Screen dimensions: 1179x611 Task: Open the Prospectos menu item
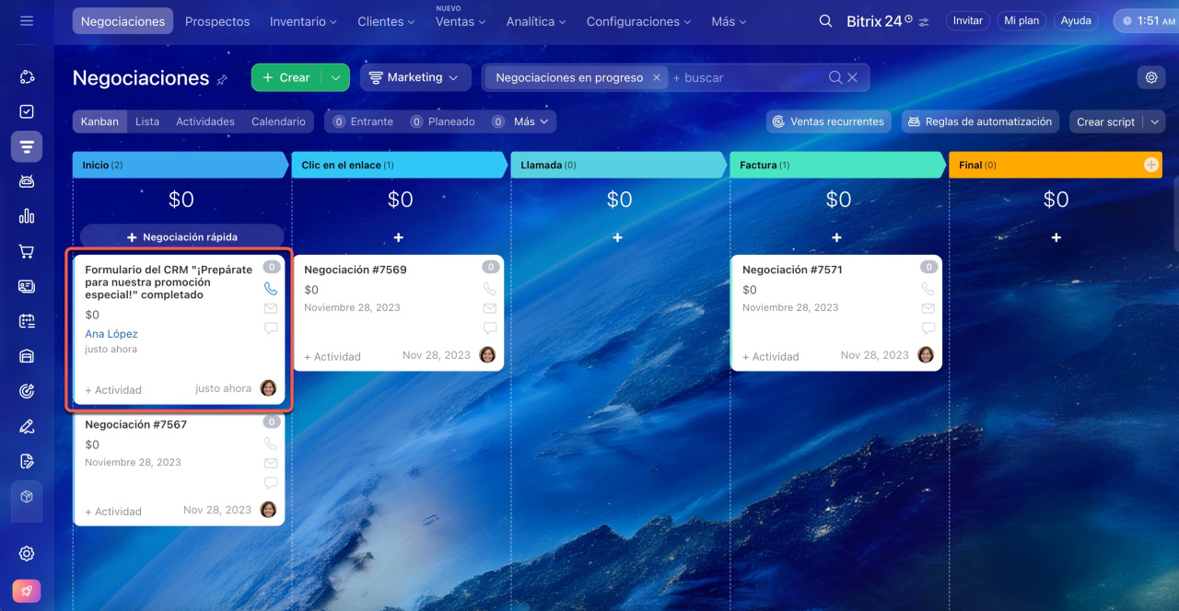pos(217,21)
